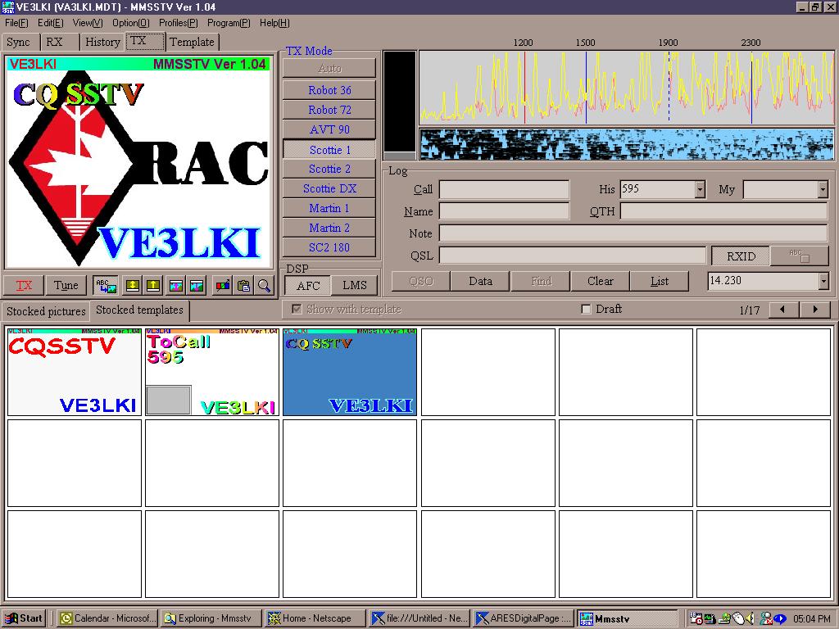This screenshot has height=629, width=839.
Task: Select Martin 1 TX mode
Action: pos(329,209)
